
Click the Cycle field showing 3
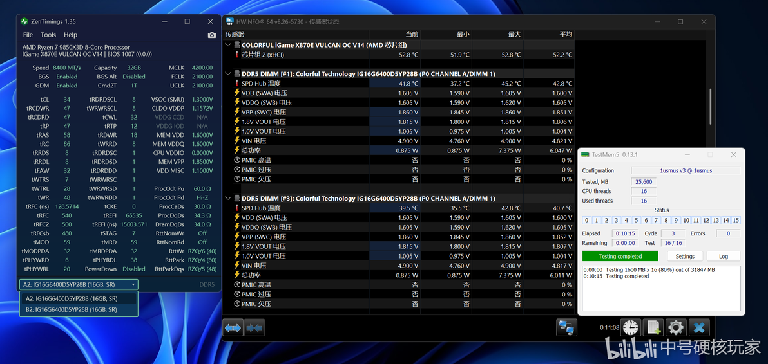pyautogui.click(x=673, y=233)
